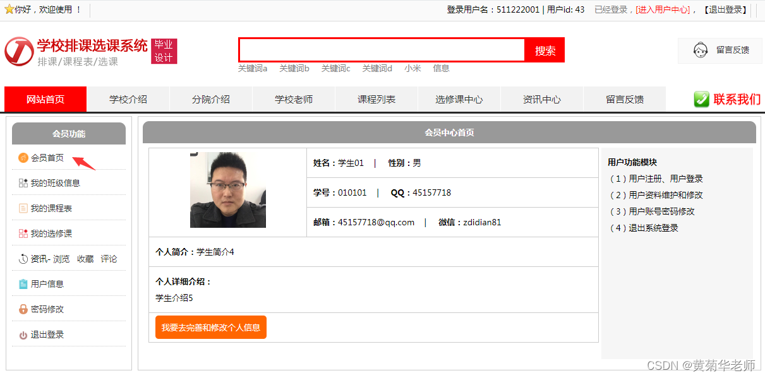Click the lock icon beside 密码修改
Viewport: 765px width, 378px height.
coord(23,309)
